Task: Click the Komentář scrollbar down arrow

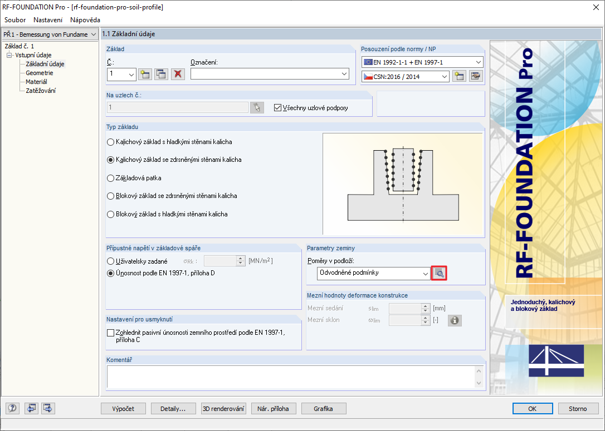Action: pyautogui.click(x=479, y=383)
